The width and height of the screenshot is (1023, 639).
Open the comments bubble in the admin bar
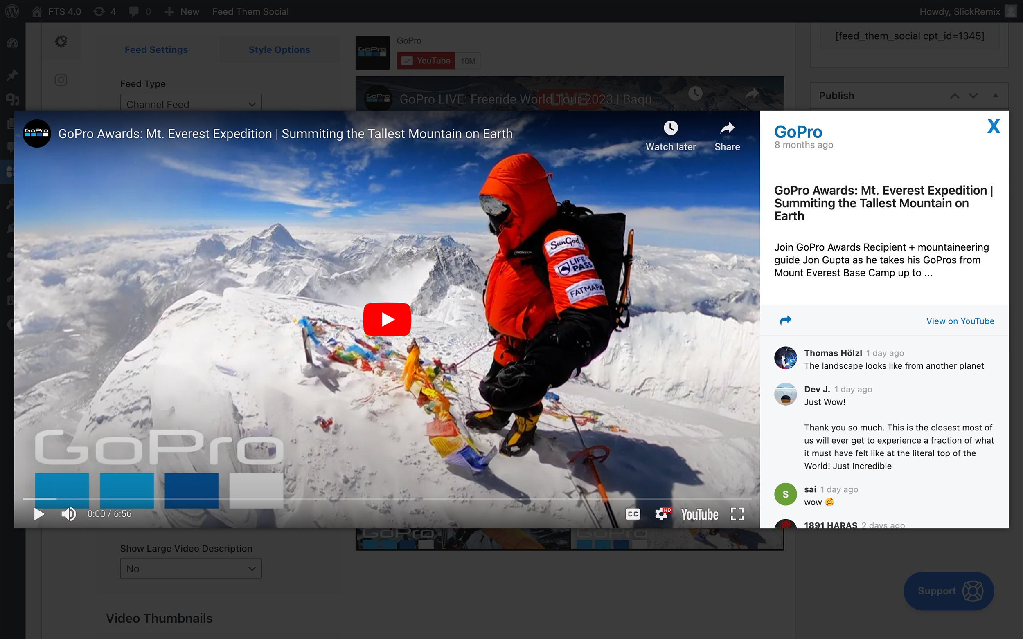tap(140, 11)
